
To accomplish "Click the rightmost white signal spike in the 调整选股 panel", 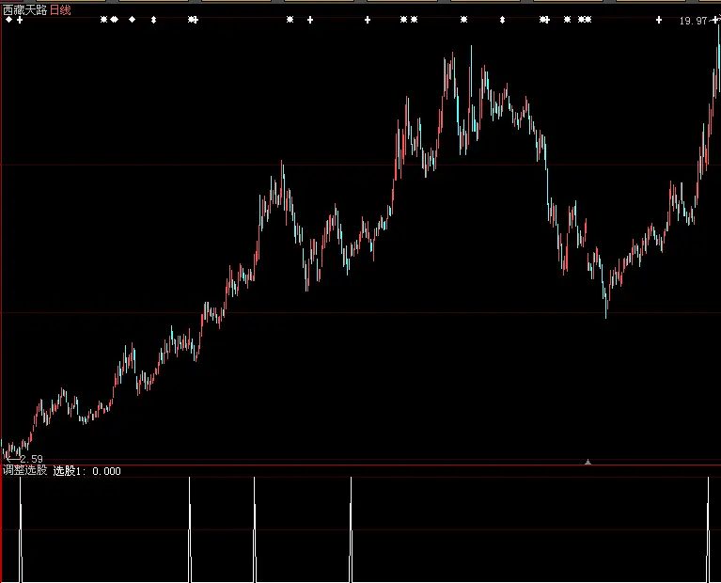I will click(708, 529).
